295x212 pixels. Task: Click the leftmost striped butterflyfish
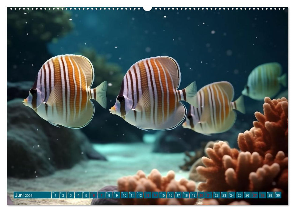point(64,91)
